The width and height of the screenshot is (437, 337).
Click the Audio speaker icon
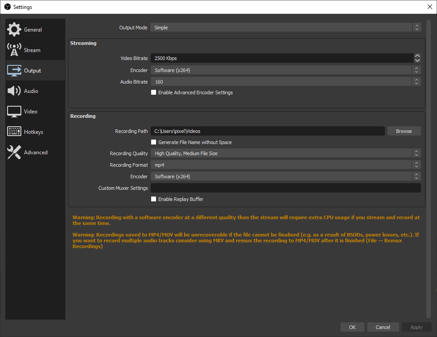pyautogui.click(x=14, y=91)
